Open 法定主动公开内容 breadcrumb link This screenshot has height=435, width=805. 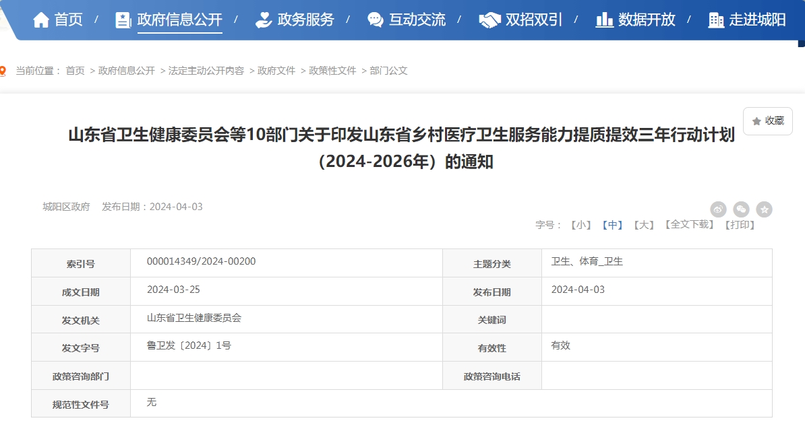pos(206,71)
